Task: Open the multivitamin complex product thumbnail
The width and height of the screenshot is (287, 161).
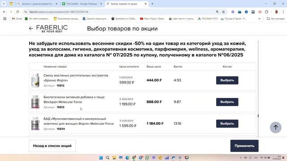Action: [35, 123]
